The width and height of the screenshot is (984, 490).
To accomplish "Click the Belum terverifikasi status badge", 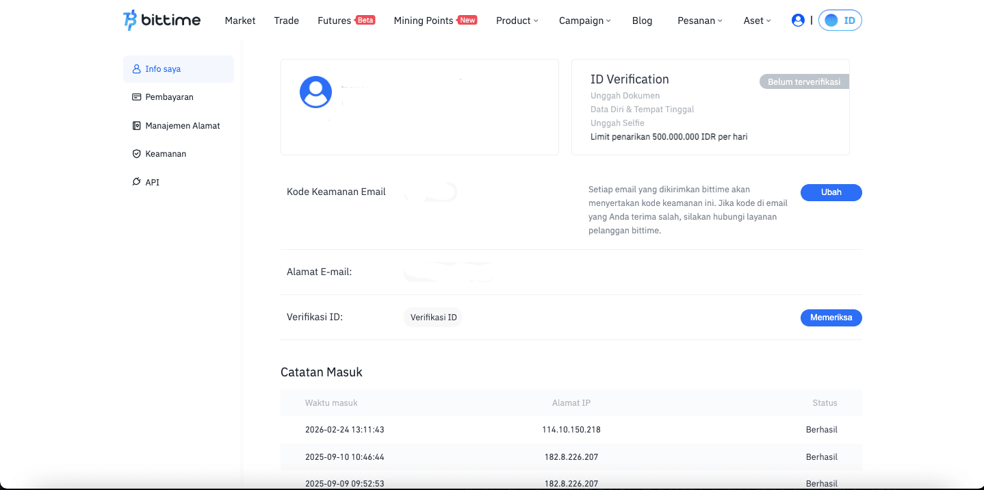I will (804, 82).
